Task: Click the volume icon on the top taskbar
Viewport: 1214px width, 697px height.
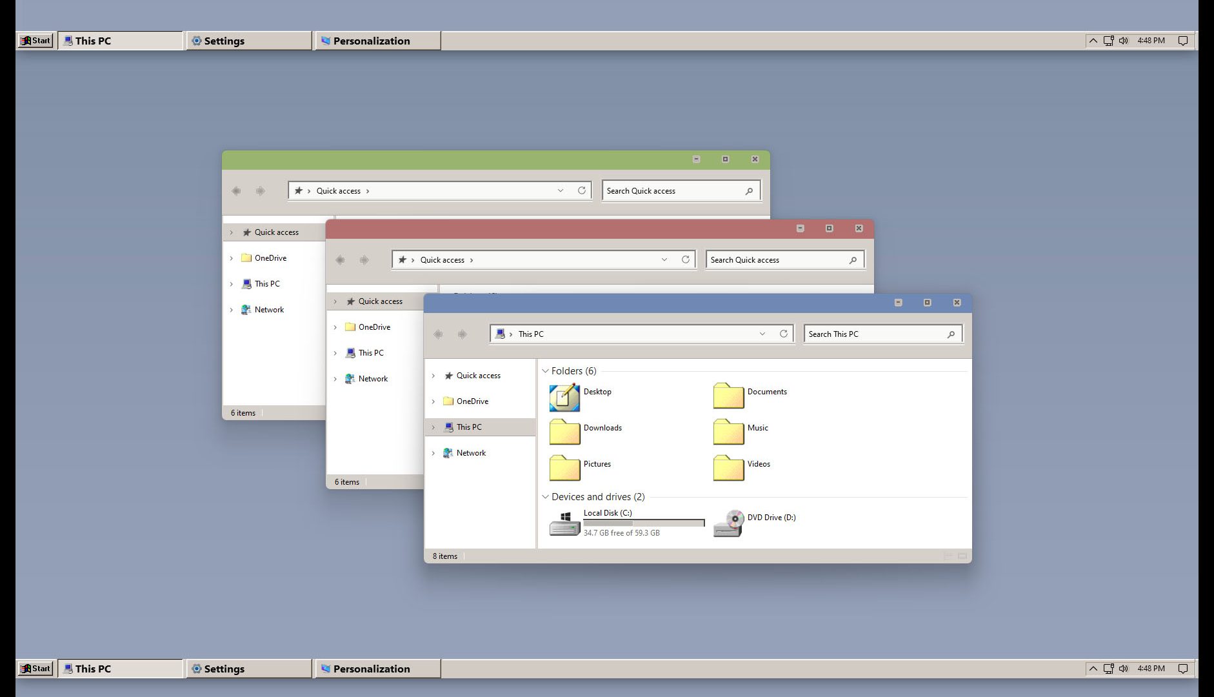Action: pos(1123,41)
